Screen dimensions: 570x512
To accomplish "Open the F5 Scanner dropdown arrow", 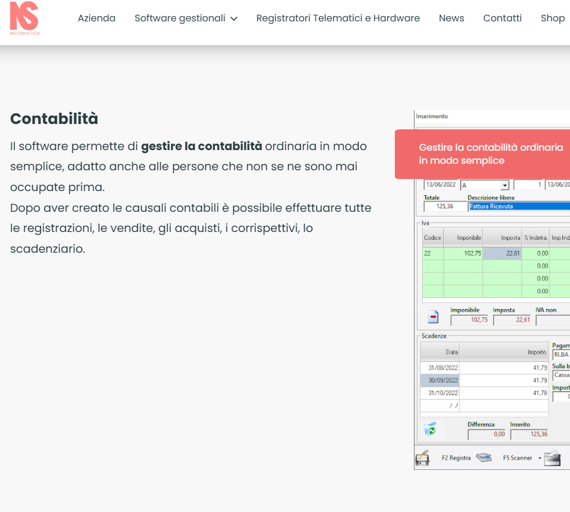I will [540, 458].
